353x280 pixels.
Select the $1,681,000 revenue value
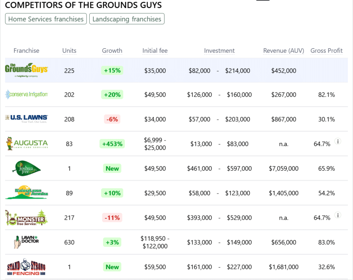click(x=284, y=267)
